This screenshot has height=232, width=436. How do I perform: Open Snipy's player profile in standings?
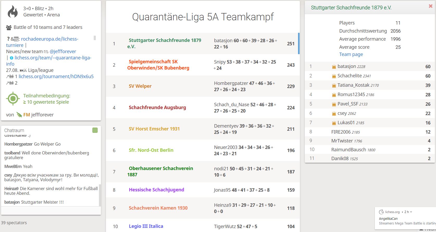tap(220, 62)
